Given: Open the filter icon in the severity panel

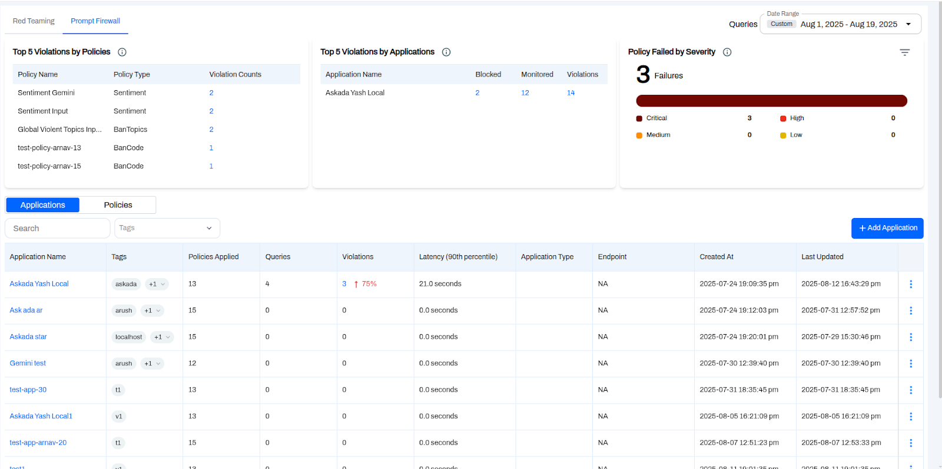Looking at the screenshot, I should [904, 52].
